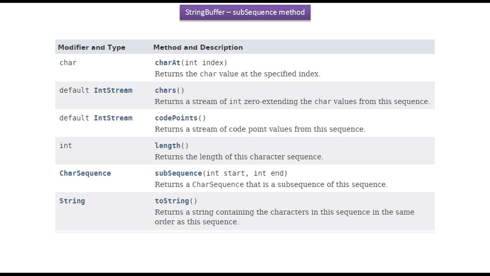Follow the subSequence method link

178,173
